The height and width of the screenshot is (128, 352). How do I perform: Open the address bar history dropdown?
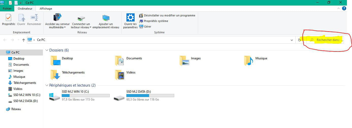tap(292, 40)
